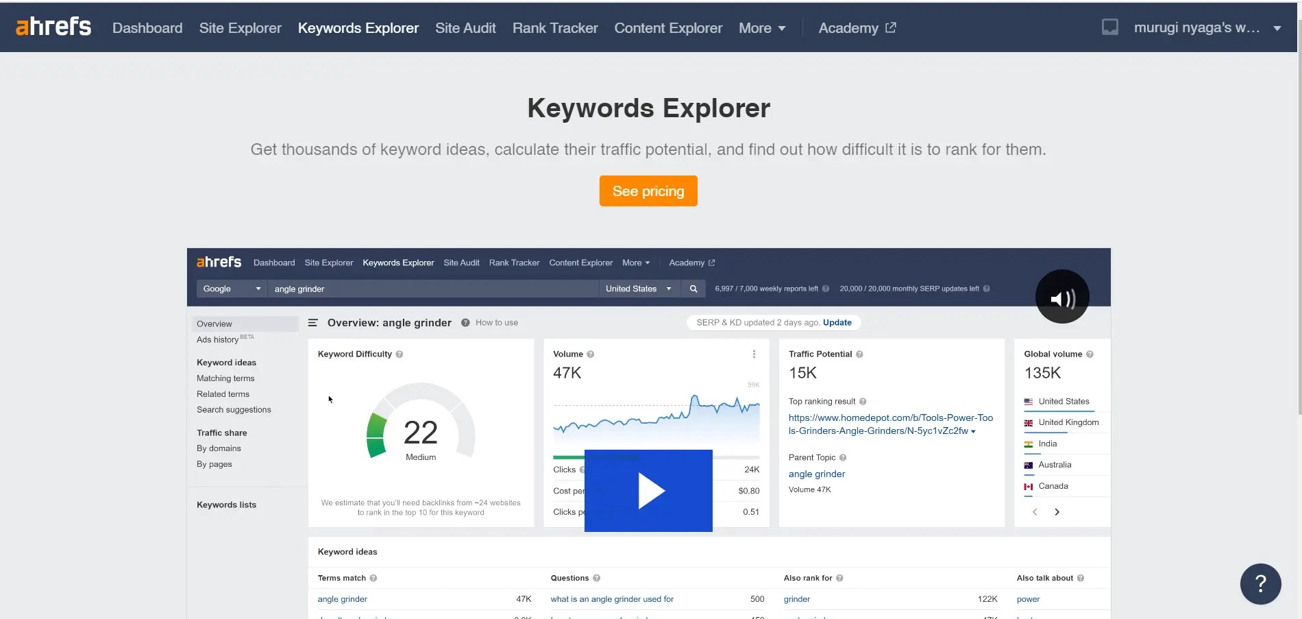The width and height of the screenshot is (1302, 619).
Task: Click the ahrefs logo in the top navigation
Action: coord(53,26)
